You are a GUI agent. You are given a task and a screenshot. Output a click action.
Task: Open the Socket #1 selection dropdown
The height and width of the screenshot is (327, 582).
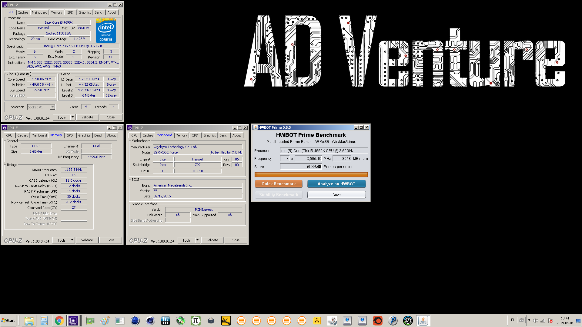41,107
